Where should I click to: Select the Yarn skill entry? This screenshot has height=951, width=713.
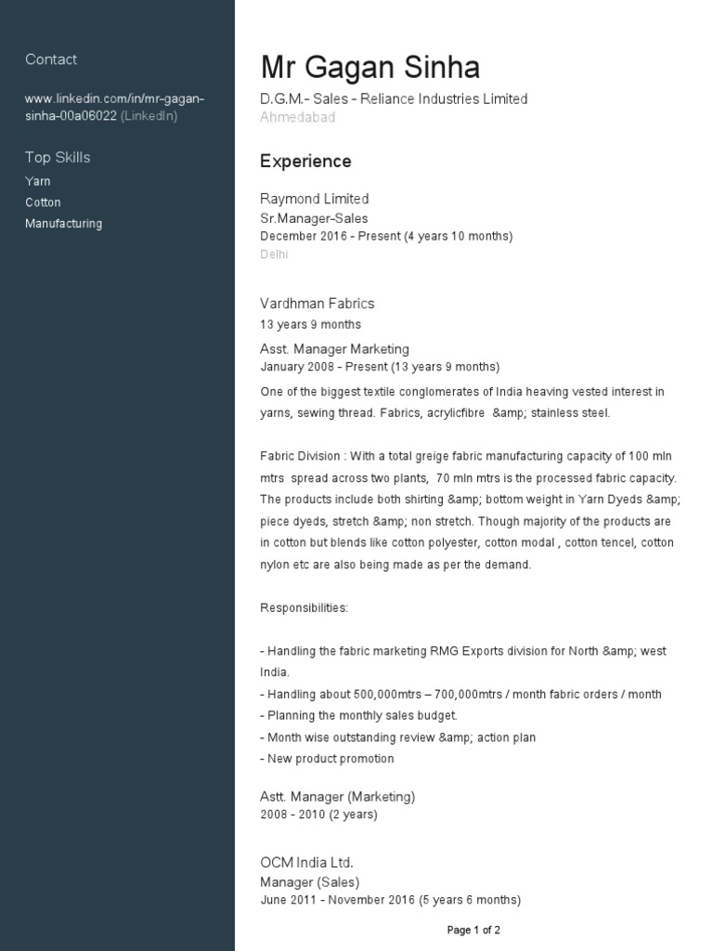point(38,181)
